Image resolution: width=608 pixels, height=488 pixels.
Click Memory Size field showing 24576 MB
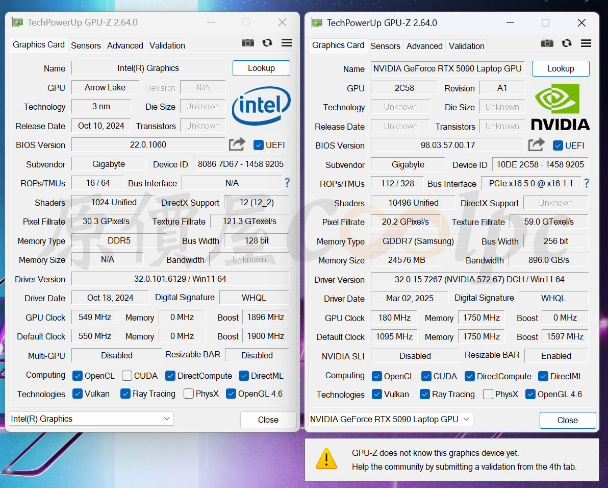pos(407,260)
